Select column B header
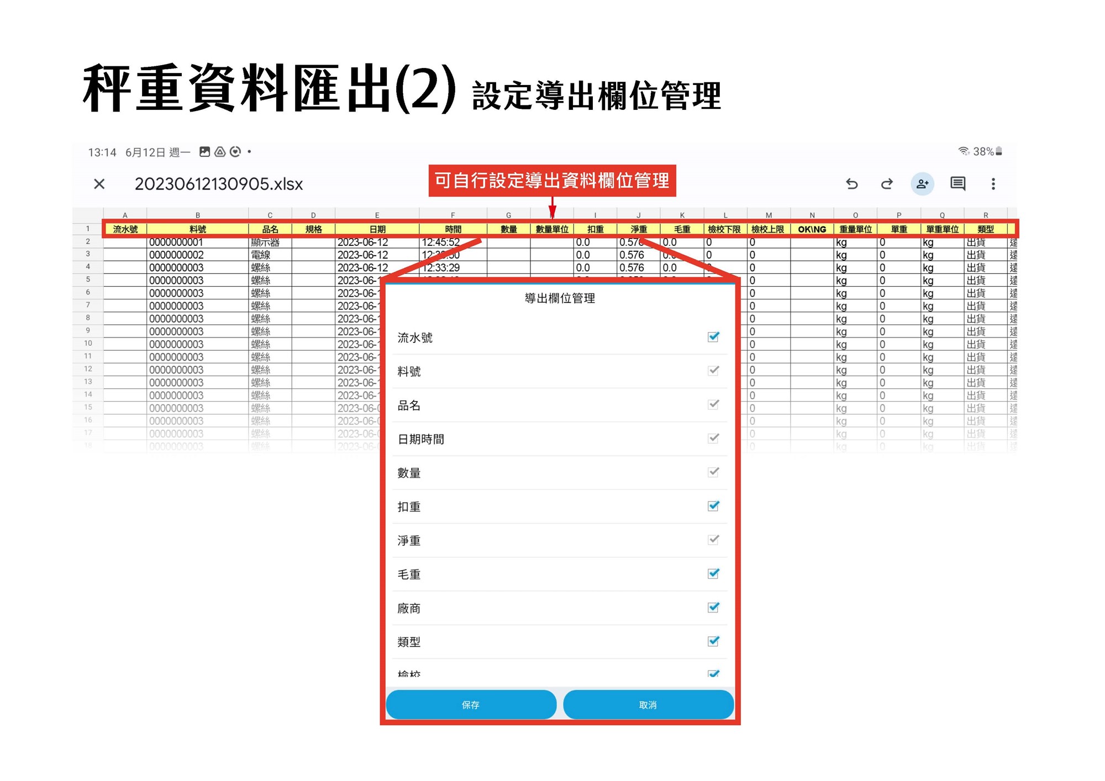Viewport: 1105px width, 781px height. pos(197,215)
